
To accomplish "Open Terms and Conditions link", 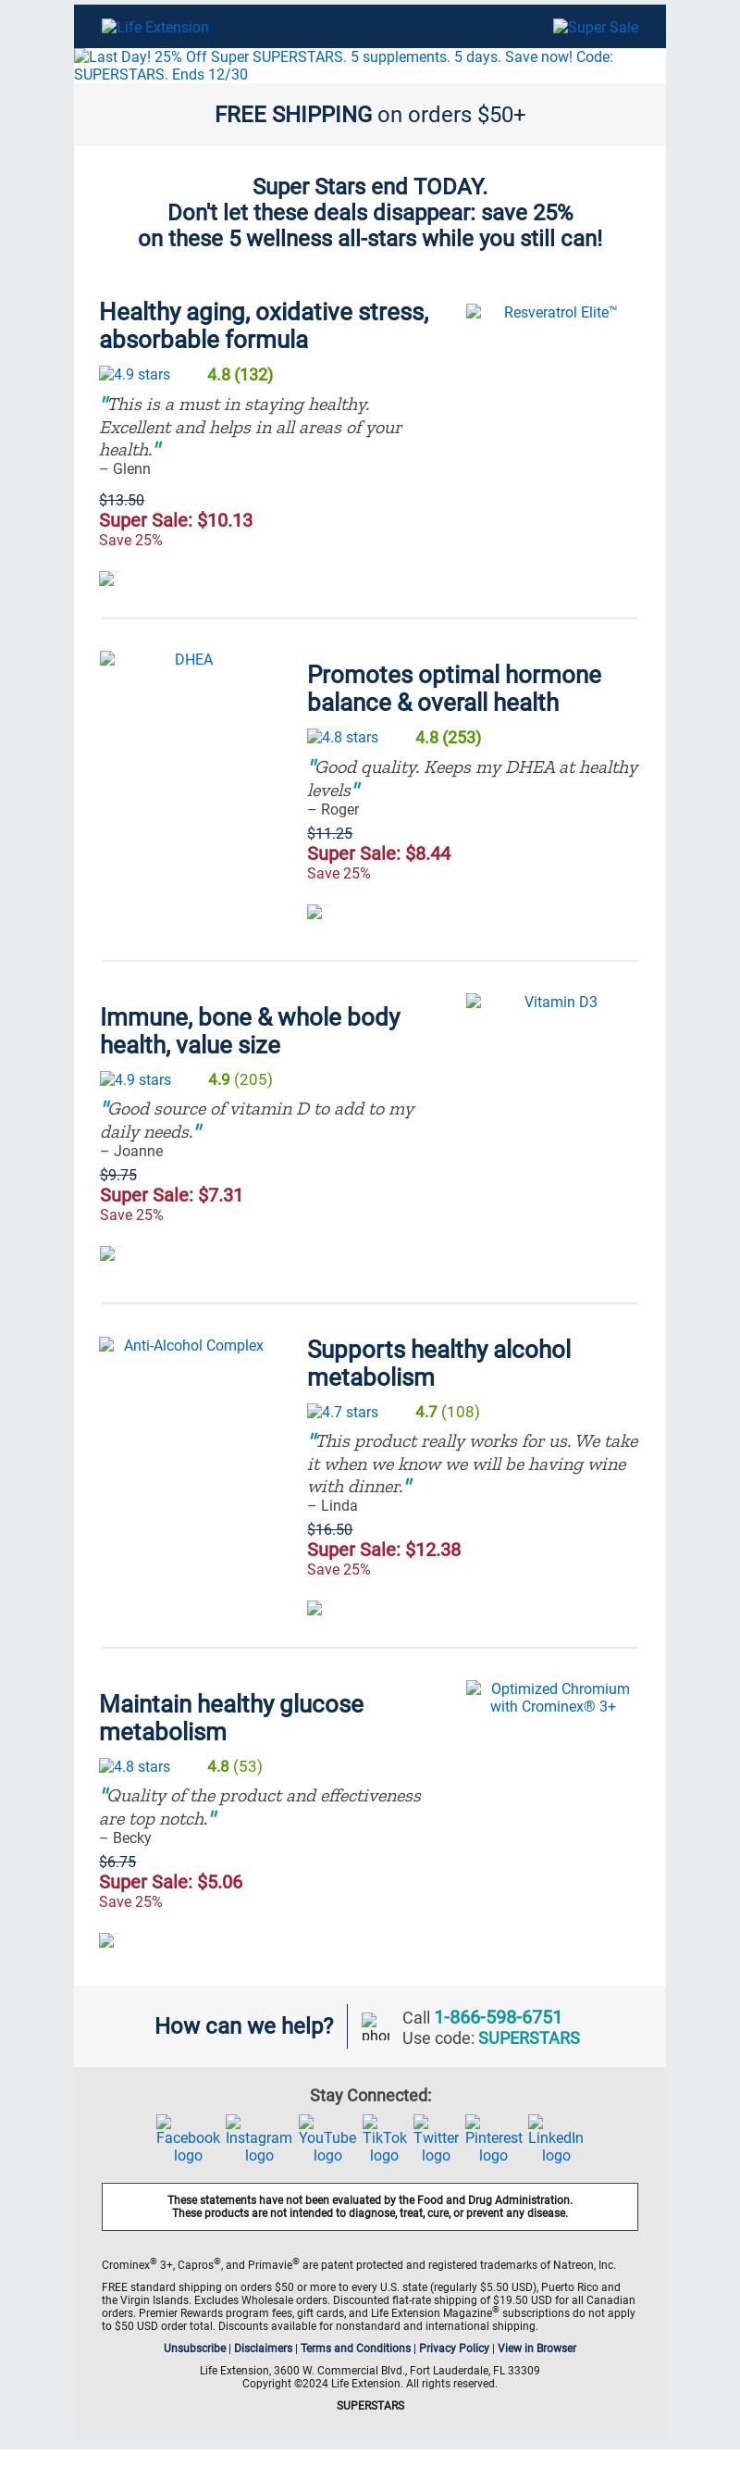I will tap(355, 2348).
